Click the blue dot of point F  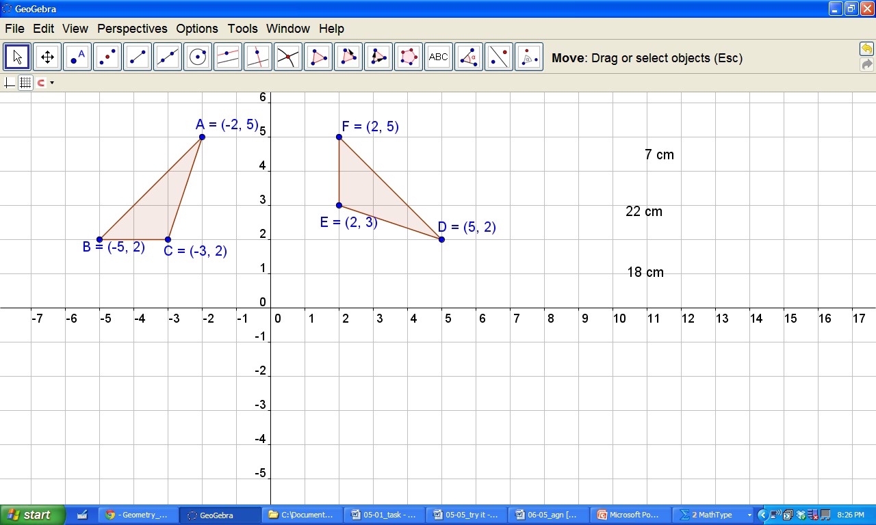(x=339, y=137)
